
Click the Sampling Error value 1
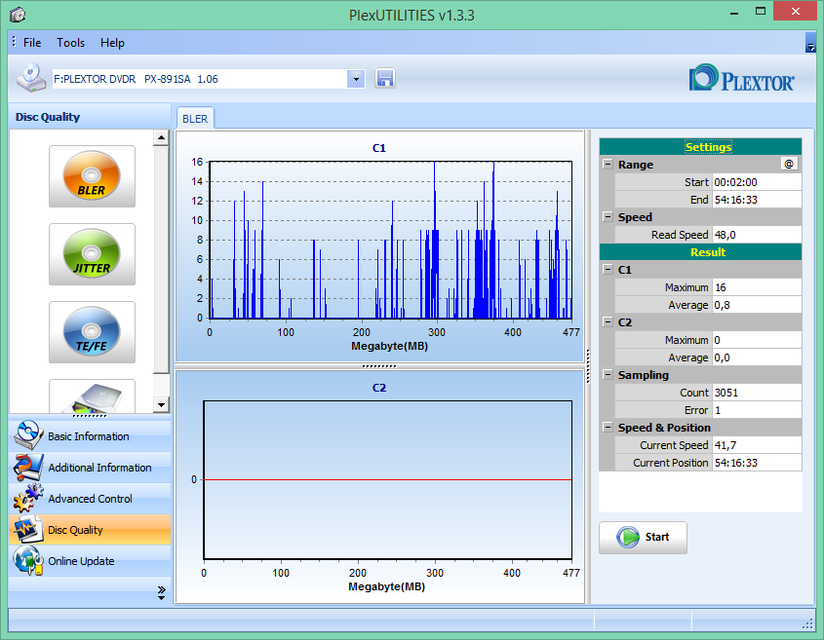[x=757, y=410]
